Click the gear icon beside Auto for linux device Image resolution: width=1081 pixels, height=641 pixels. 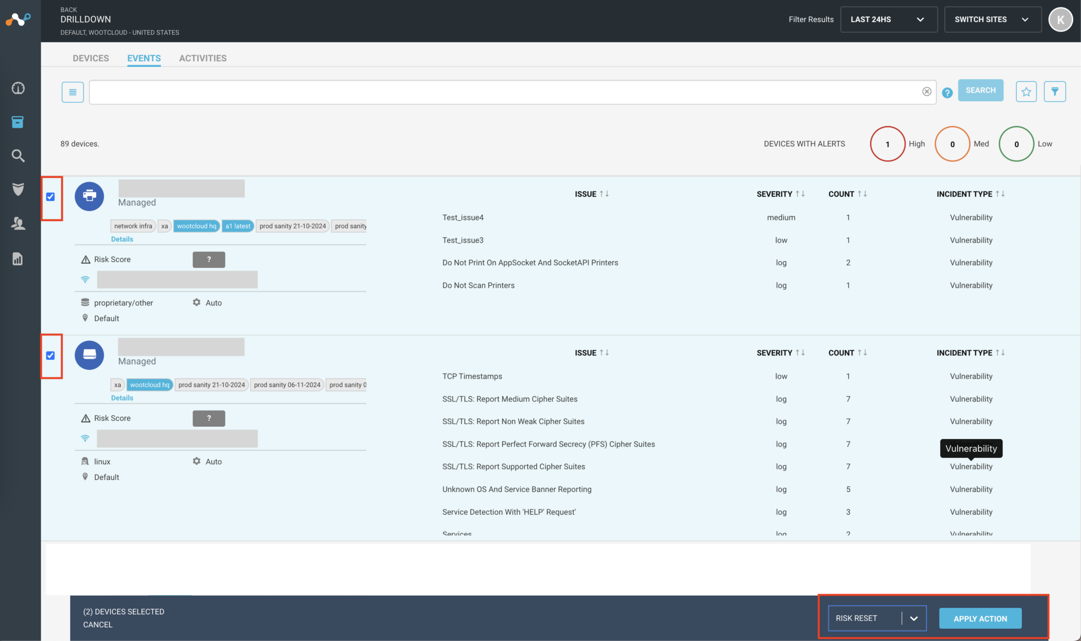click(x=196, y=461)
